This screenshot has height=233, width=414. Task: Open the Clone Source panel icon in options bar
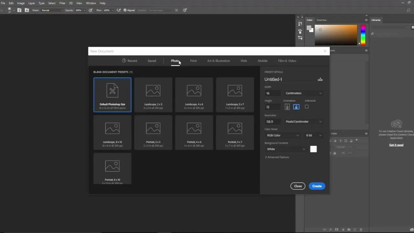click(27, 10)
